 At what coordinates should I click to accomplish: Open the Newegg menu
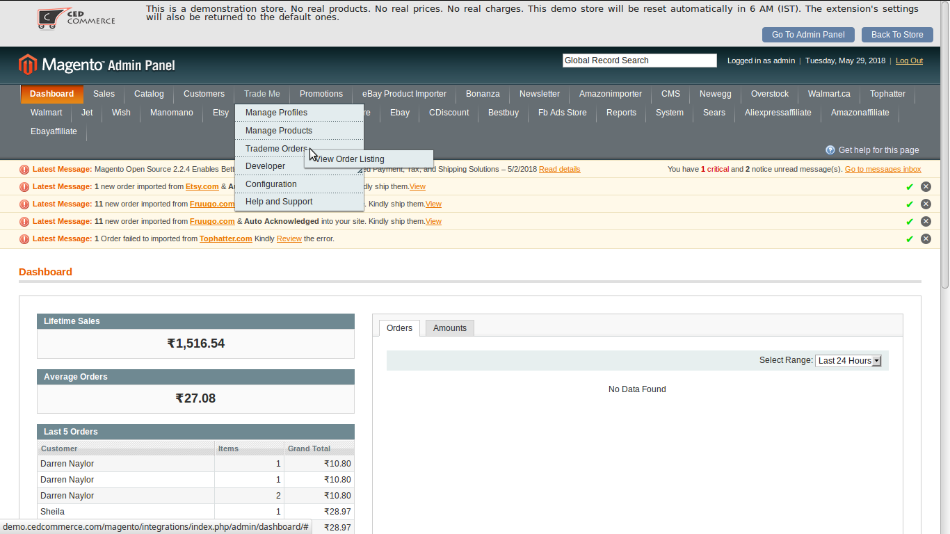[x=716, y=94]
